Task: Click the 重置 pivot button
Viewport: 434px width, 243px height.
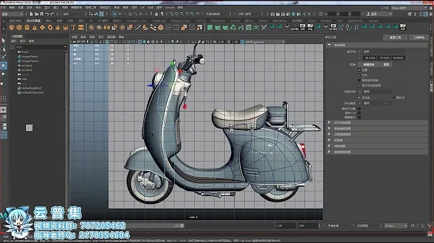Action: tap(386, 64)
